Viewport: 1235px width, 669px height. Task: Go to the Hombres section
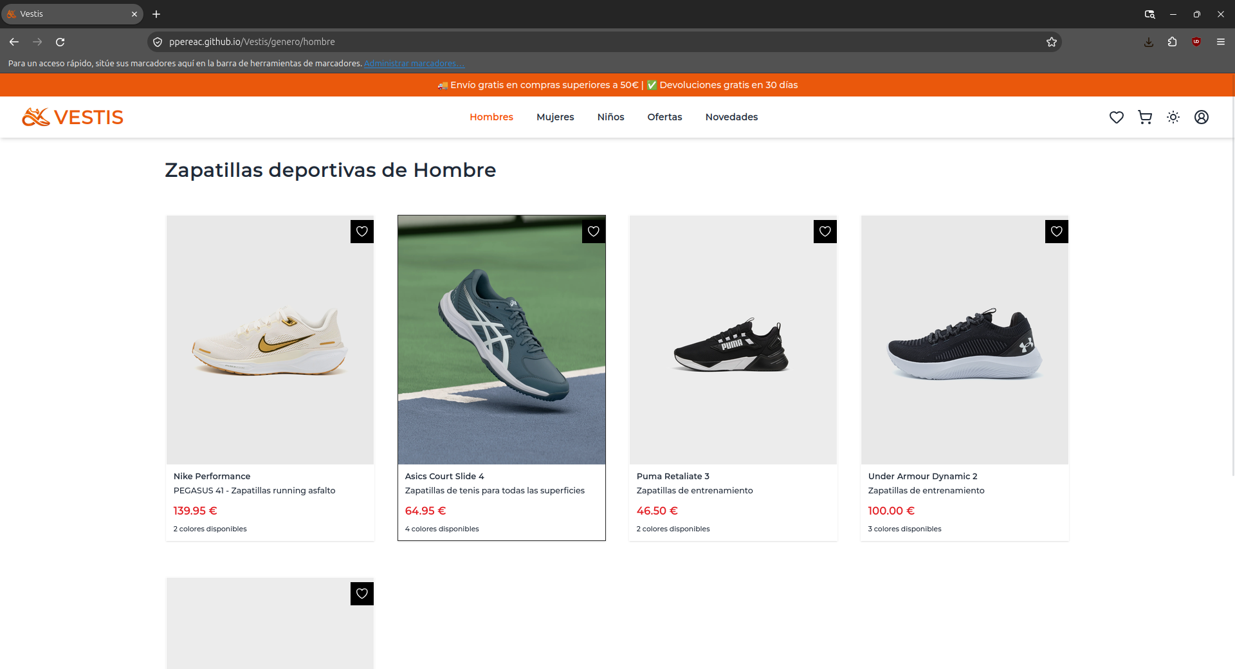[x=491, y=117]
